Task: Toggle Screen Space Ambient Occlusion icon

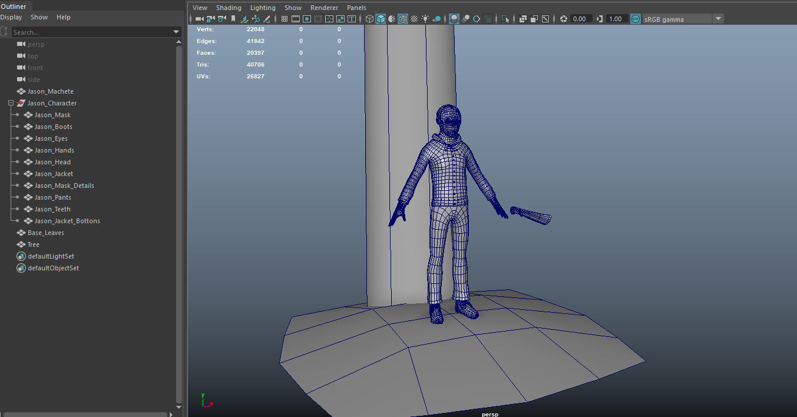Action: tap(454, 19)
